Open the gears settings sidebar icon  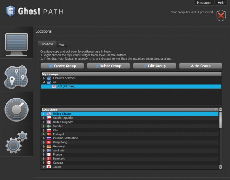point(17,142)
